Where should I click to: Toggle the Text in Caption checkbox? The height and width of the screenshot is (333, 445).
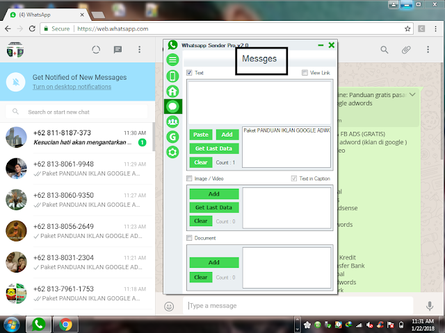294,179
